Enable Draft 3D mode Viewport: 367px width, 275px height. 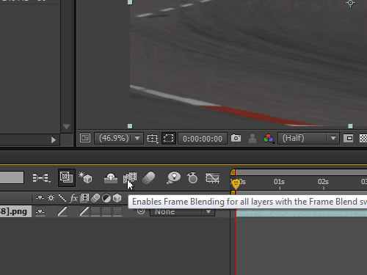(x=85, y=177)
